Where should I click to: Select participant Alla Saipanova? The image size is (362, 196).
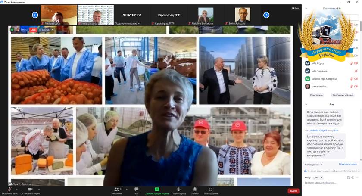point(332,71)
